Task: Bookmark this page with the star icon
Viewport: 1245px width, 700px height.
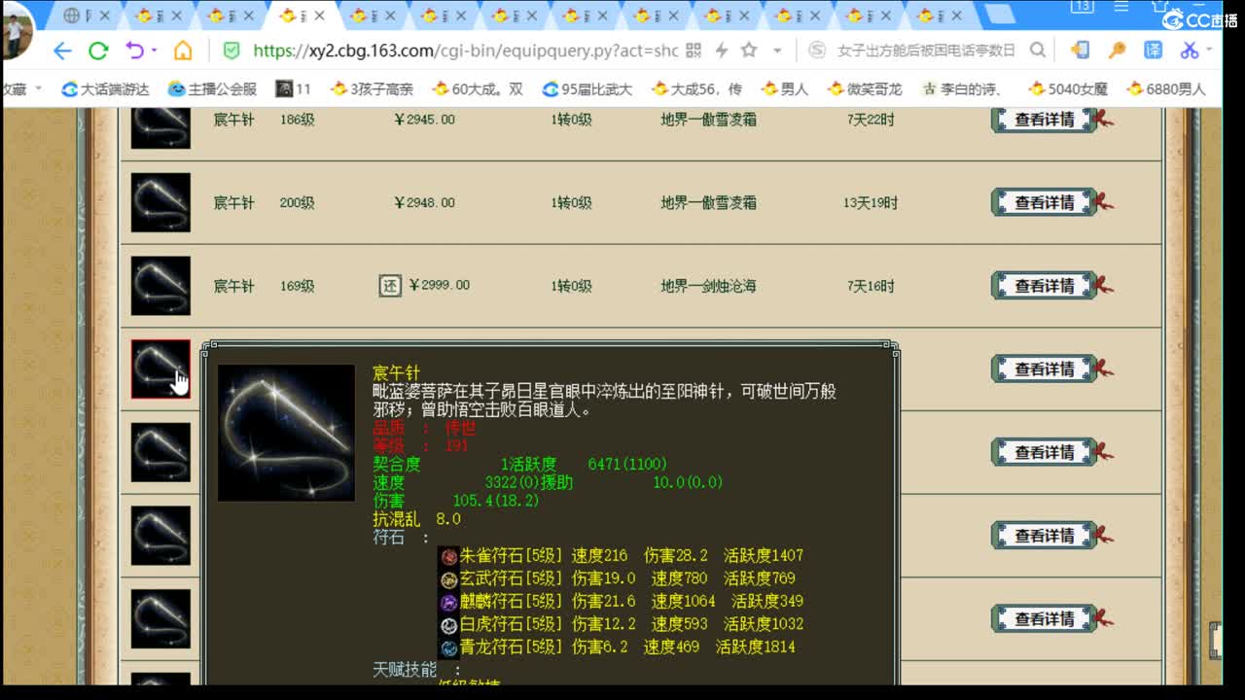Action: tap(749, 51)
